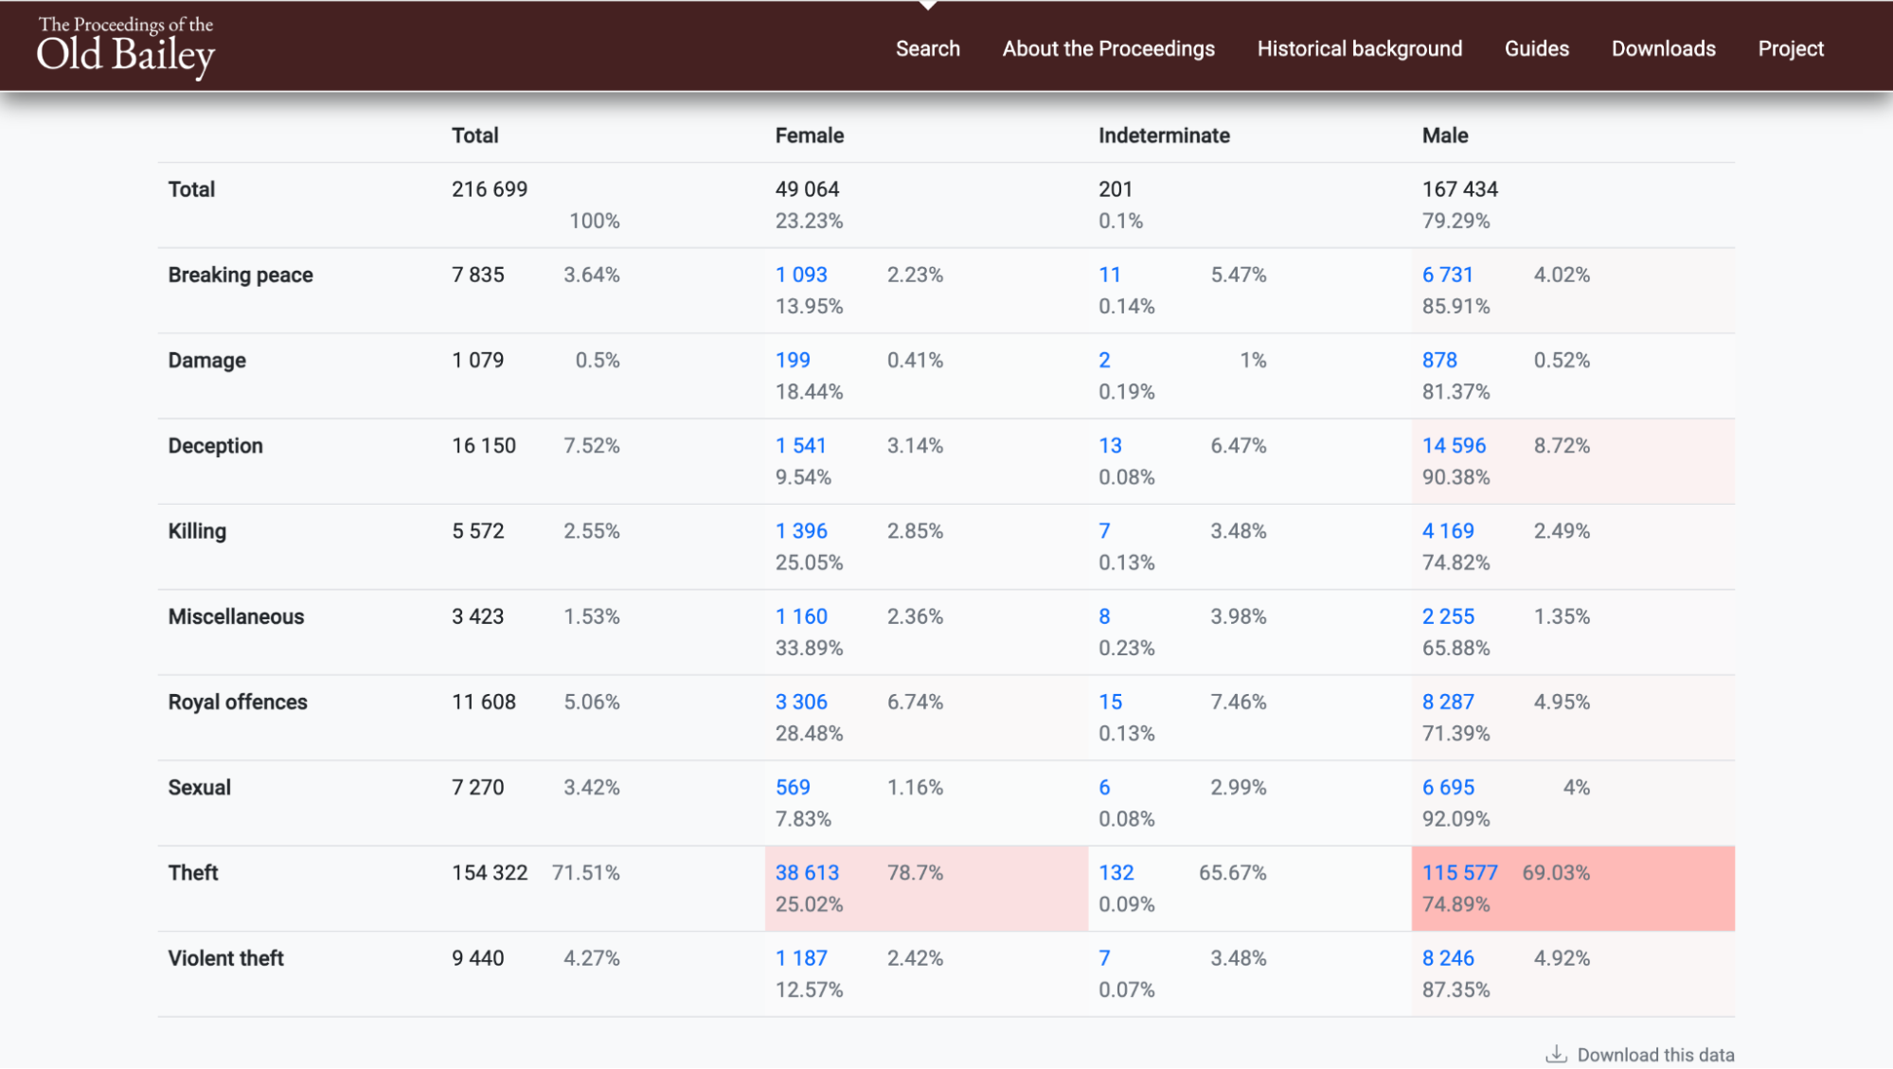Go to the Downloads menu item

[x=1663, y=48]
